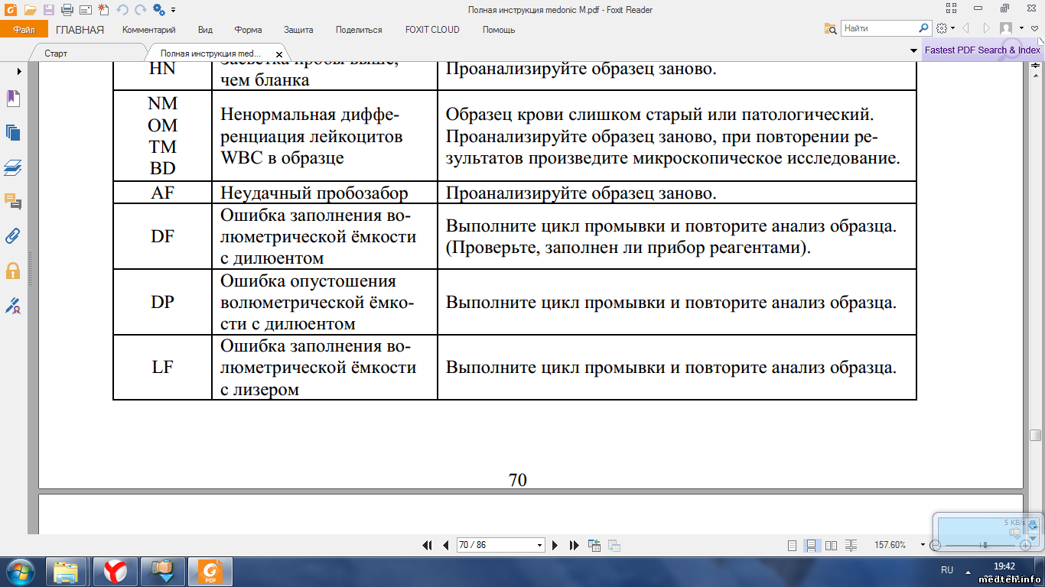Go to the last page button

coord(574,545)
